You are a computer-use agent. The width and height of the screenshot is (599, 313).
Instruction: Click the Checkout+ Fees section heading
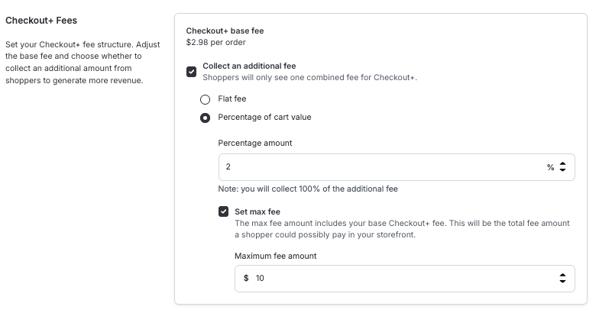click(x=41, y=20)
